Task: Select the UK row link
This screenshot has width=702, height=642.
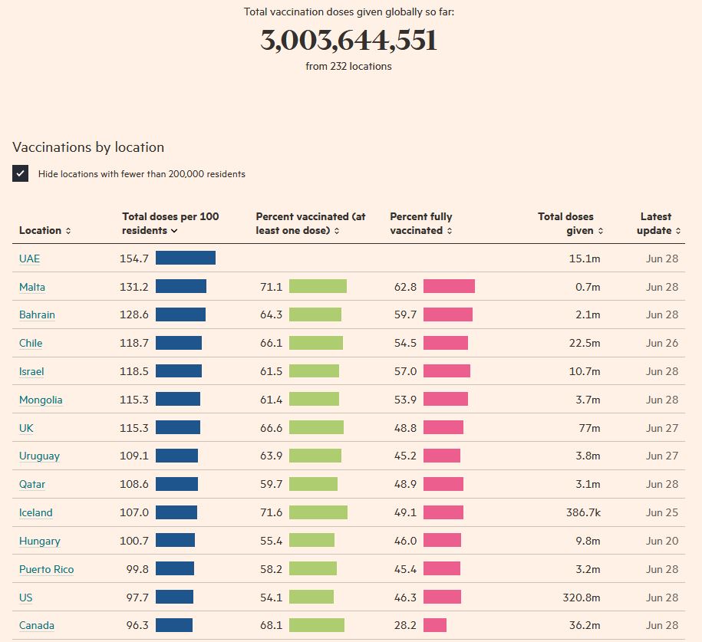Action: 26,428
